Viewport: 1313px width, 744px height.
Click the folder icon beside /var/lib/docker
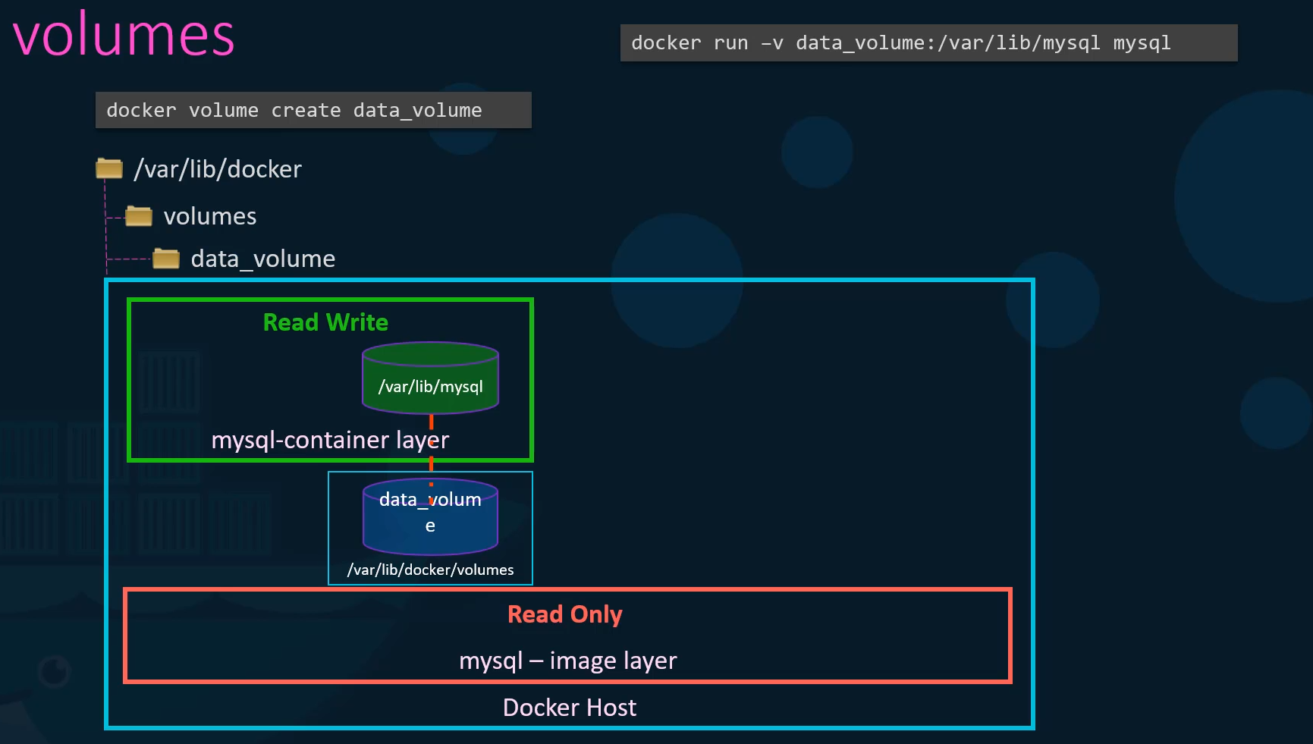(109, 168)
